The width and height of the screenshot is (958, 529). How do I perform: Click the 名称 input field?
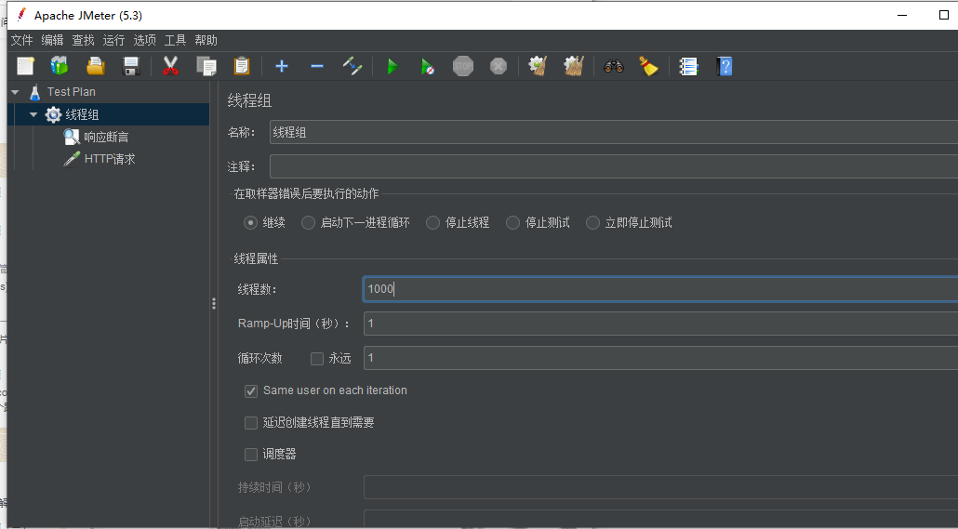click(x=614, y=133)
